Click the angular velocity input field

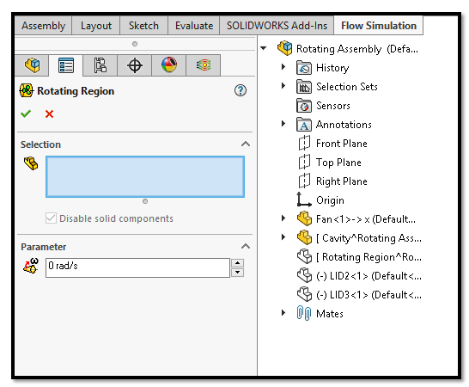click(x=137, y=267)
